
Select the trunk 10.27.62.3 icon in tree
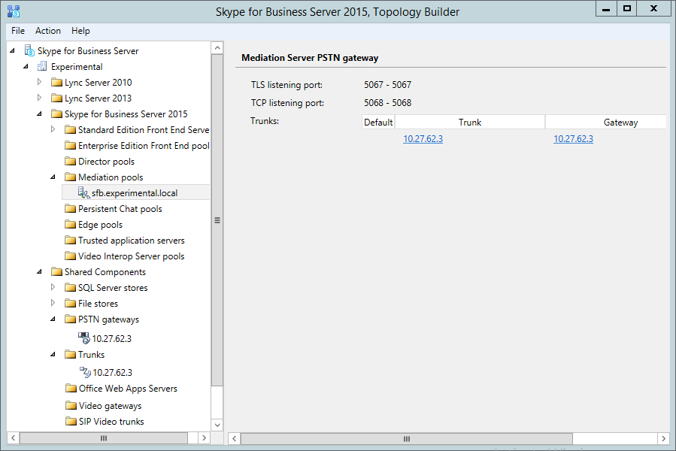(x=85, y=372)
